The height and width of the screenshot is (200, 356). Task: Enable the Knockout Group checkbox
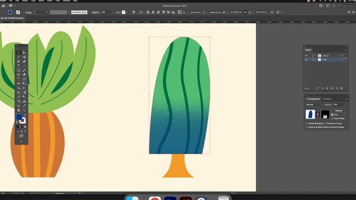[x=325, y=123]
